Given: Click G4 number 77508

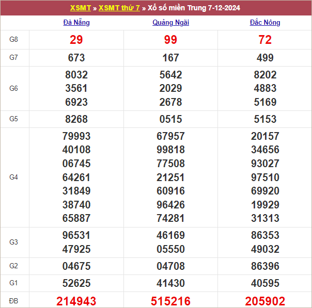Looking at the screenshot, I should pos(171,164).
